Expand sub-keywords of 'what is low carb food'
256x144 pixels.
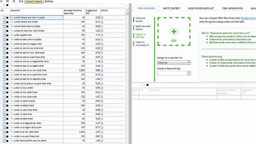(x=12, y=92)
